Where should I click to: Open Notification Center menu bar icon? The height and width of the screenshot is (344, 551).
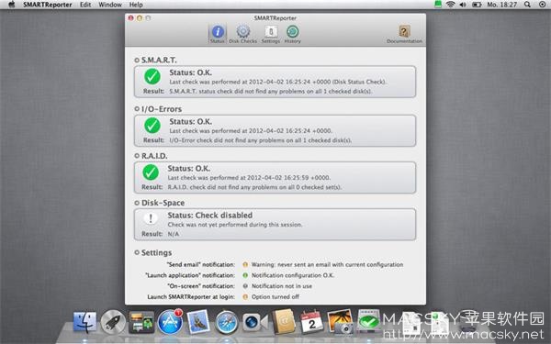tap(543, 5)
